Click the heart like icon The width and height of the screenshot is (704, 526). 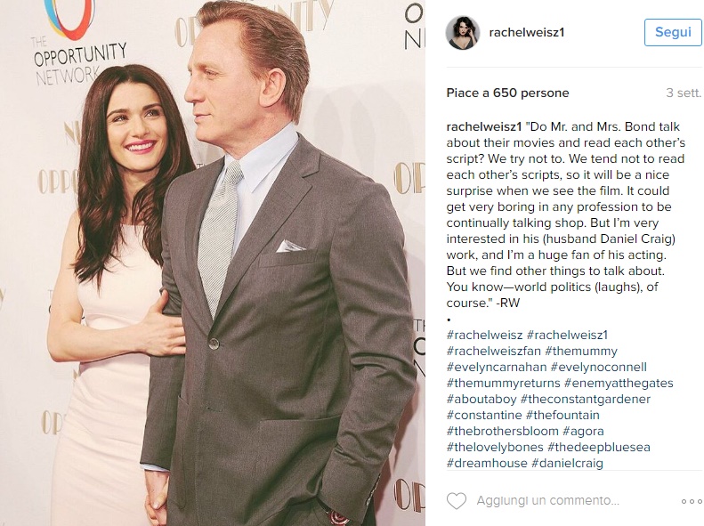click(x=457, y=501)
